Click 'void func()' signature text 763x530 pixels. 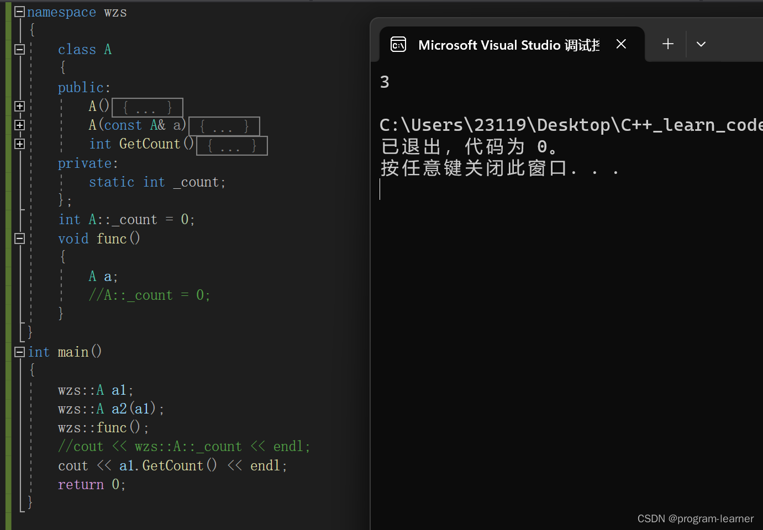click(x=99, y=239)
